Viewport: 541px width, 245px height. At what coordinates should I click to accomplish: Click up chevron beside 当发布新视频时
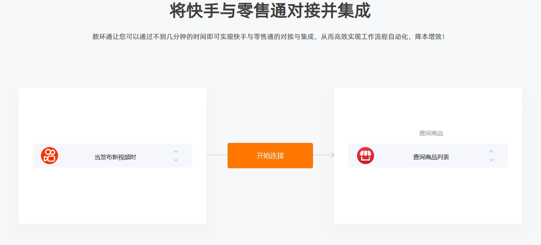[176, 152]
